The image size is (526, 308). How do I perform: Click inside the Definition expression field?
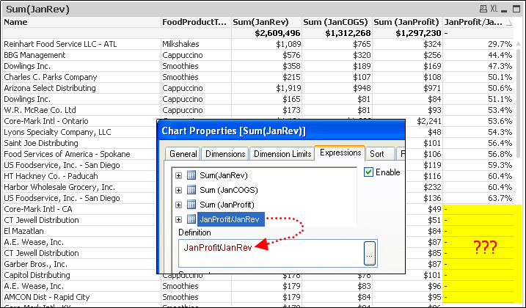click(x=270, y=253)
